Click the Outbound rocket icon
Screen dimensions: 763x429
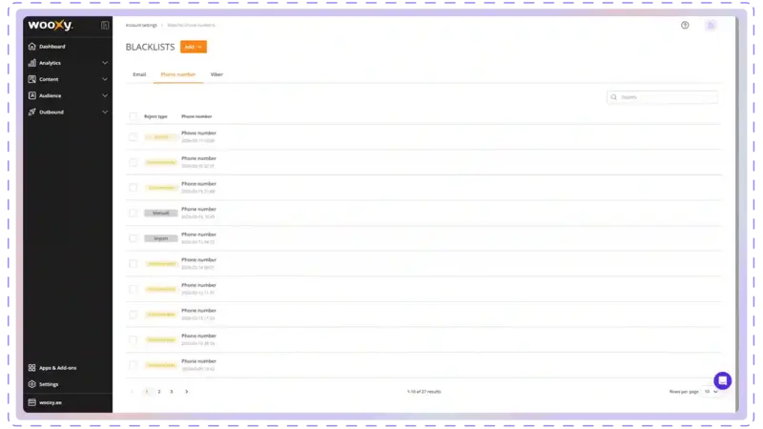pos(32,112)
